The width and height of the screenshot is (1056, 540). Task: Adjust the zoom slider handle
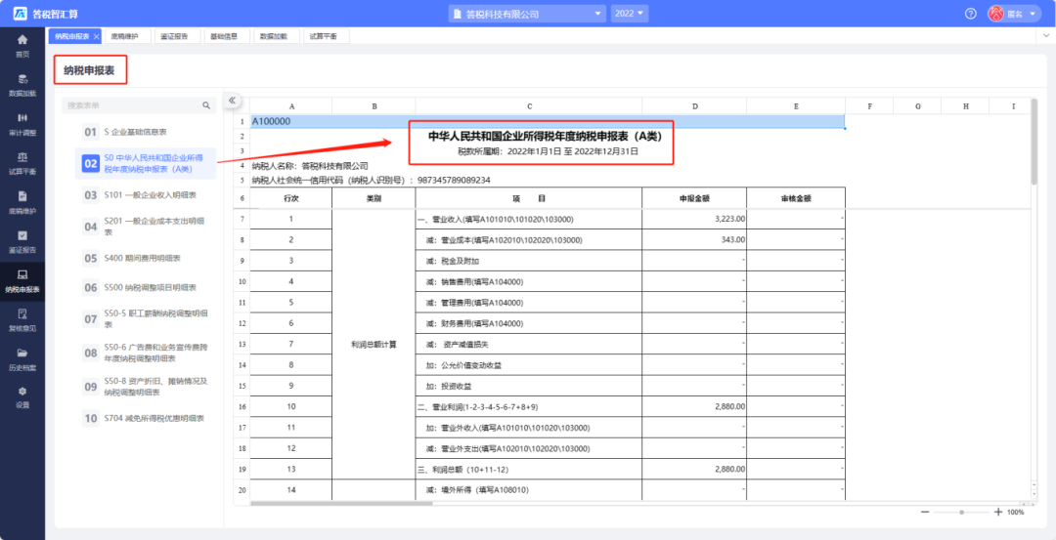pyautogui.click(x=962, y=512)
